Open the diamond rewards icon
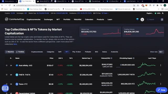This screenshot has width=168, height=94. [137, 19]
